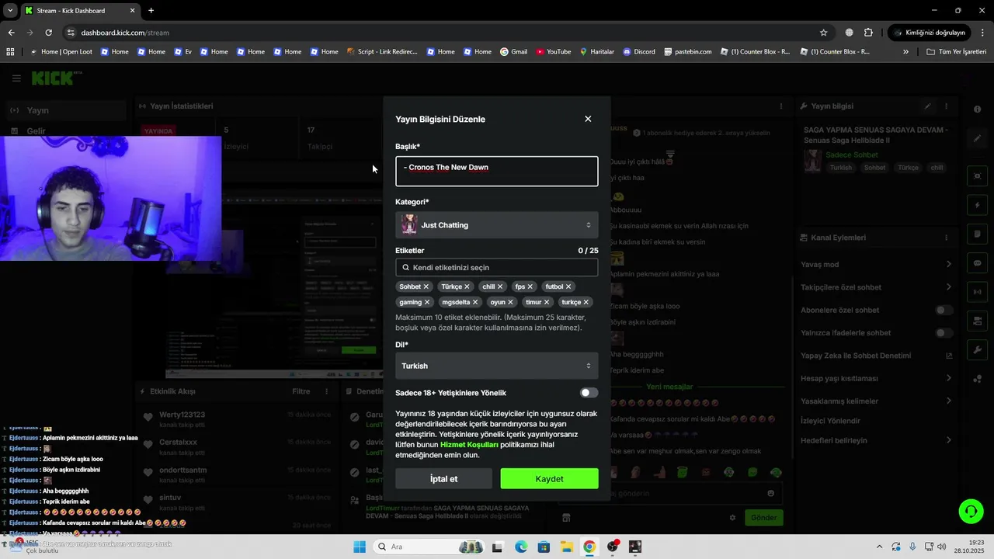The image size is (994, 559).
Task: Open Yapay Zeka ile Sohbet Denetimi
Action: (876, 356)
